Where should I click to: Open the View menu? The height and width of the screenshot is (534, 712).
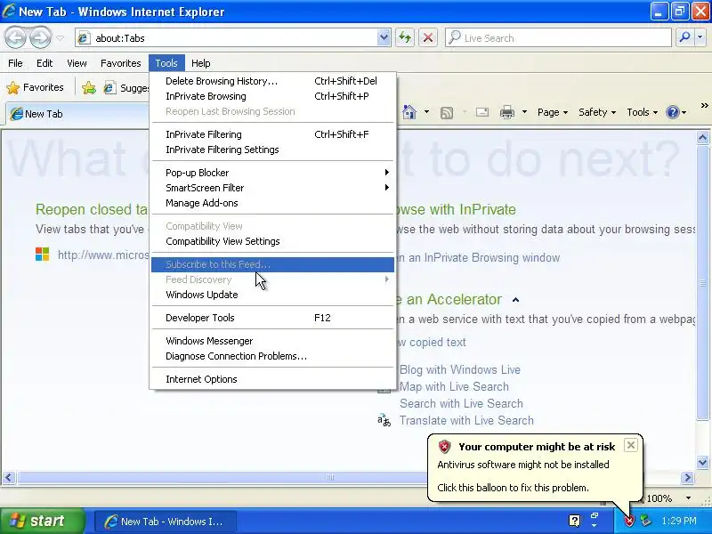click(x=77, y=63)
